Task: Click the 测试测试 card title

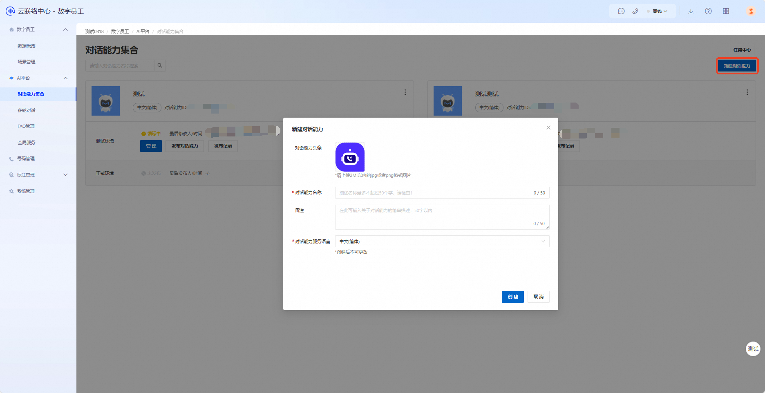Action: [487, 94]
